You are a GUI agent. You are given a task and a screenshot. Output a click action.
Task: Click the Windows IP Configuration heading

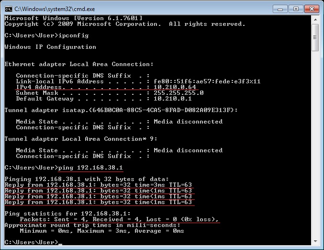(50, 47)
